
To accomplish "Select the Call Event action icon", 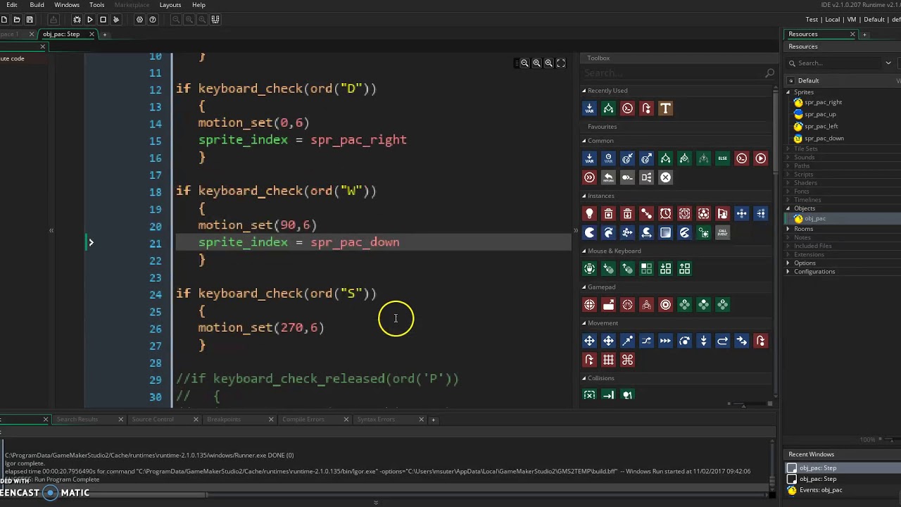I will [722, 232].
